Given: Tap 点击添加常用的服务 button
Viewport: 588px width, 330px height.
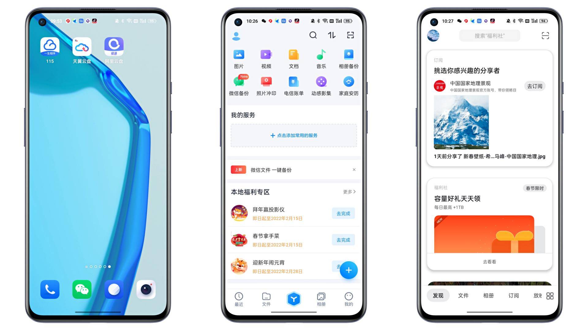Looking at the screenshot, I should click(x=294, y=135).
